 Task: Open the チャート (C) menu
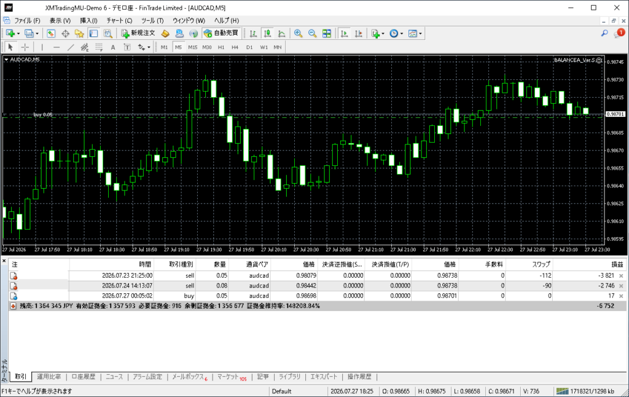[119, 20]
